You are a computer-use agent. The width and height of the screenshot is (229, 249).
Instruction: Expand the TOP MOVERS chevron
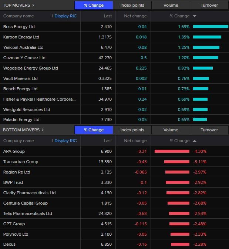point(33,5)
